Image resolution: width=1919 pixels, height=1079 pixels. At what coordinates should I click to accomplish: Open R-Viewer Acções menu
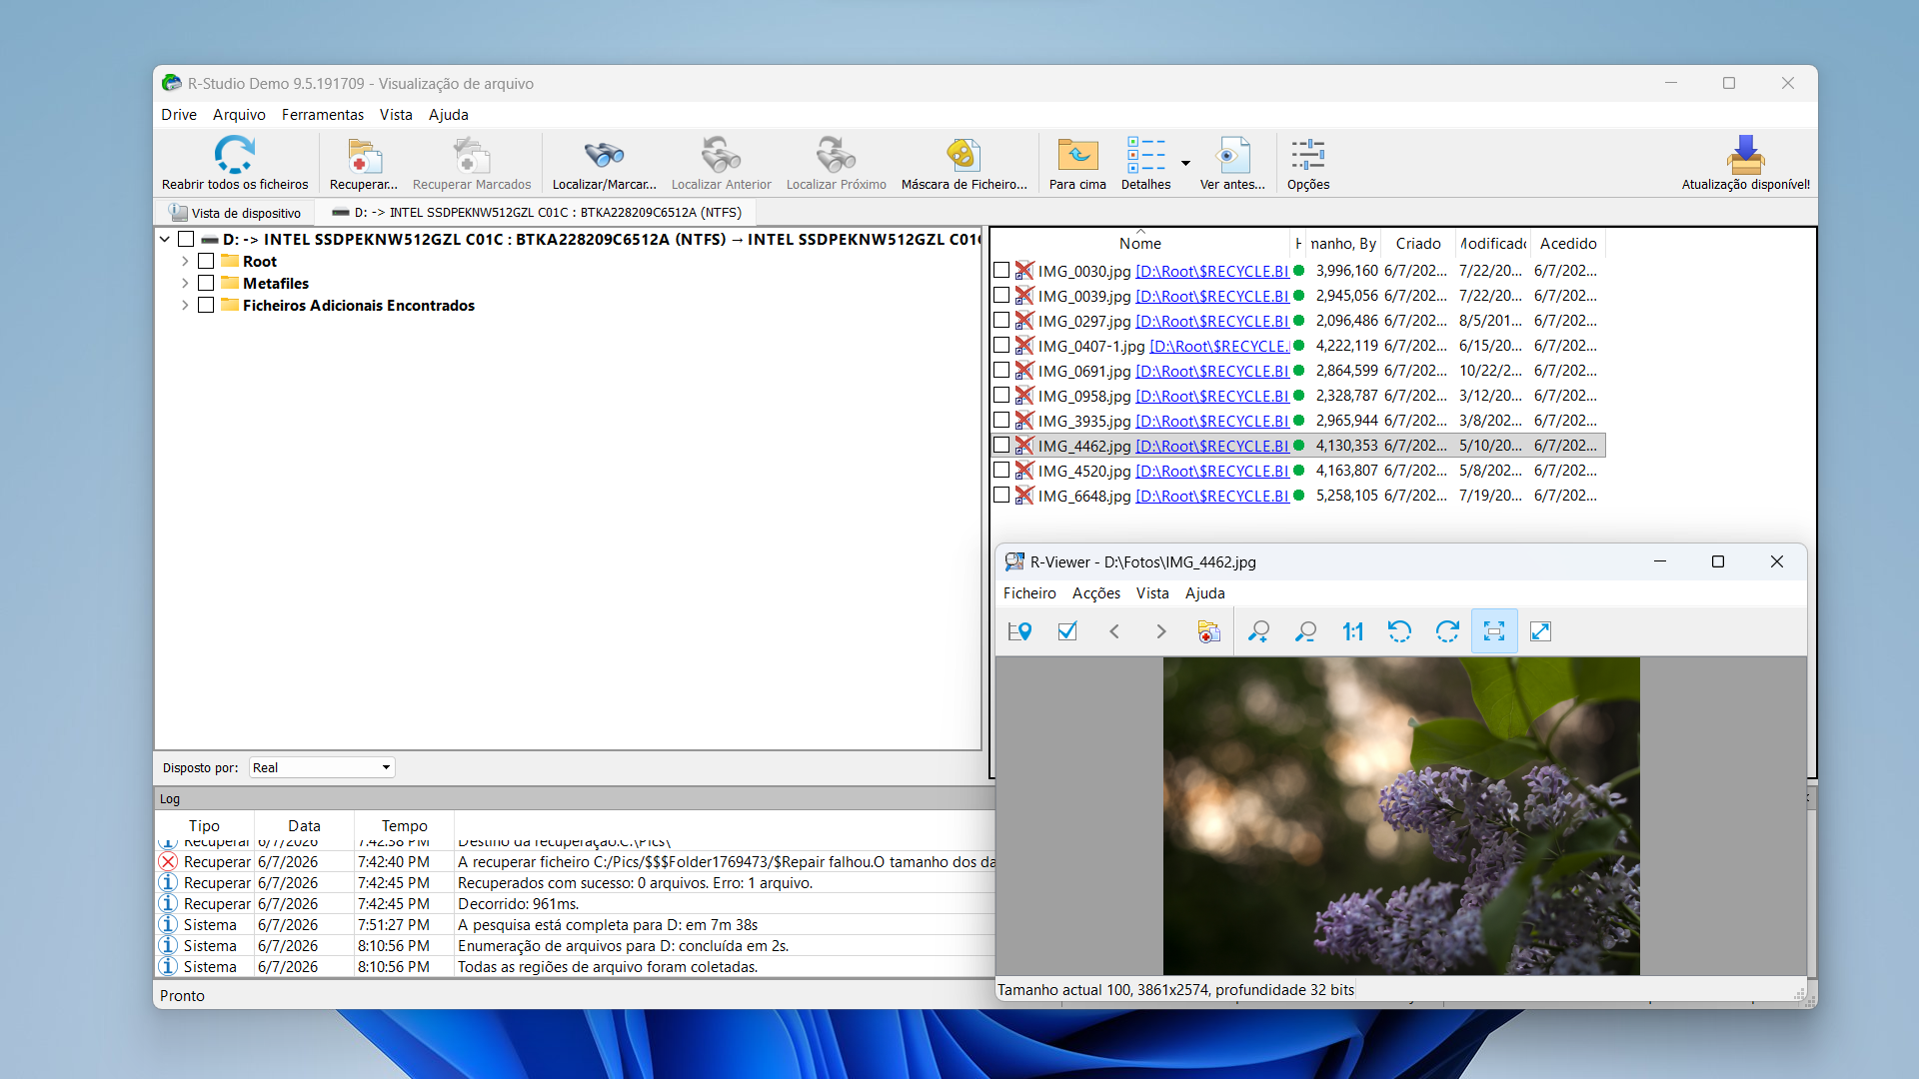pyautogui.click(x=1095, y=592)
